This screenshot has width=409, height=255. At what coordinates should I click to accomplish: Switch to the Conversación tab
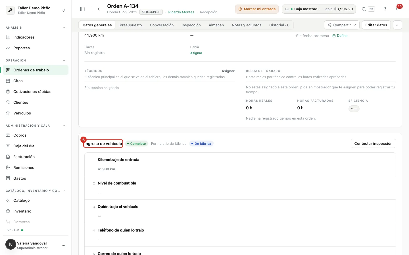(162, 25)
